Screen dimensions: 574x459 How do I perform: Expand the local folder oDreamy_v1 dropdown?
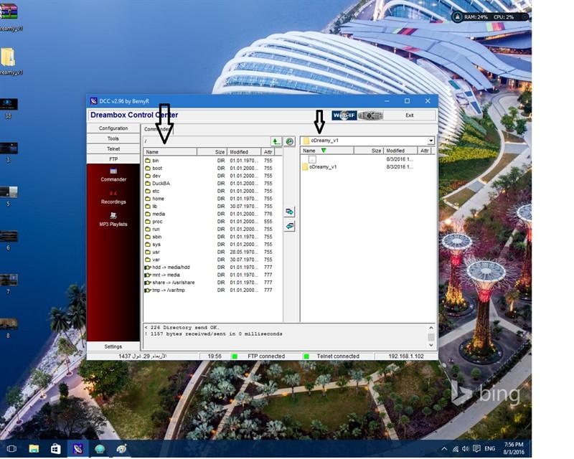pyautogui.click(x=431, y=141)
